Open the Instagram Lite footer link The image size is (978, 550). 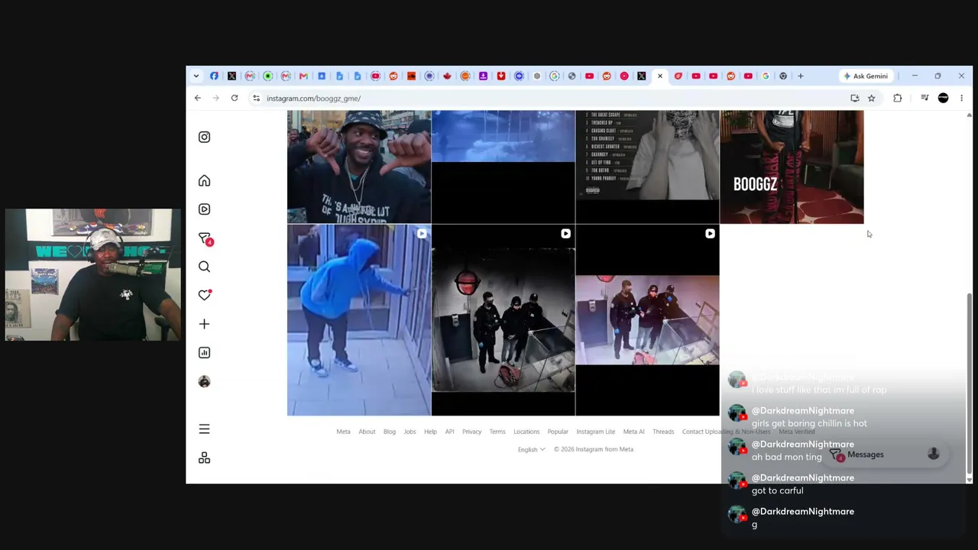point(595,432)
